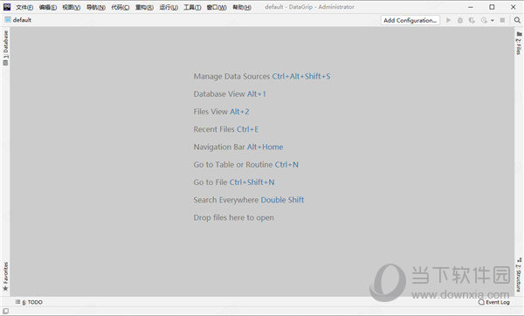Click the Go to Table or Routine hint
The height and width of the screenshot is (316, 524).
coord(246,165)
